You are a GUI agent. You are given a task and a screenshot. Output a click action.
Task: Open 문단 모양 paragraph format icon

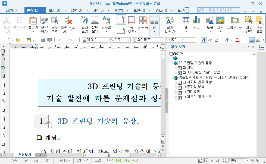point(95,20)
